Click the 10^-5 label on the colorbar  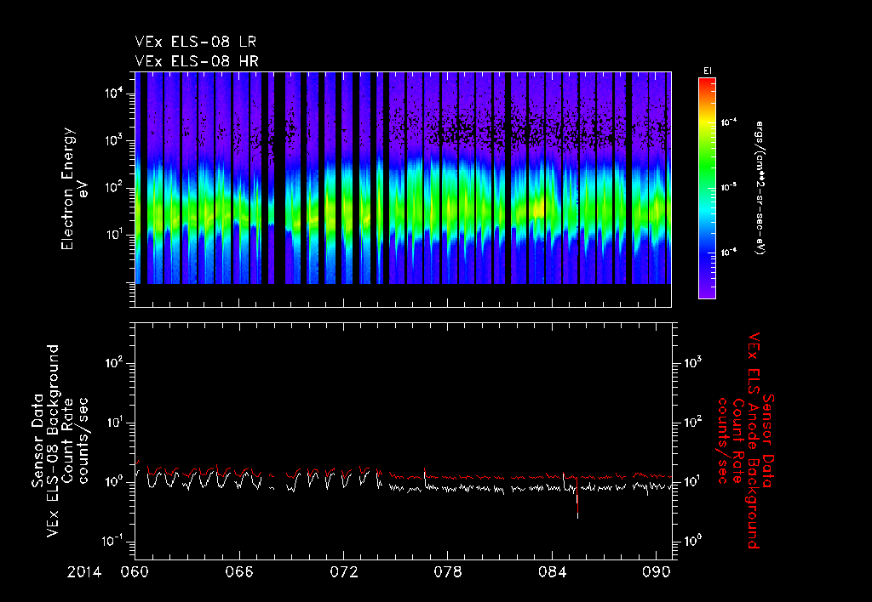point(729,187)
